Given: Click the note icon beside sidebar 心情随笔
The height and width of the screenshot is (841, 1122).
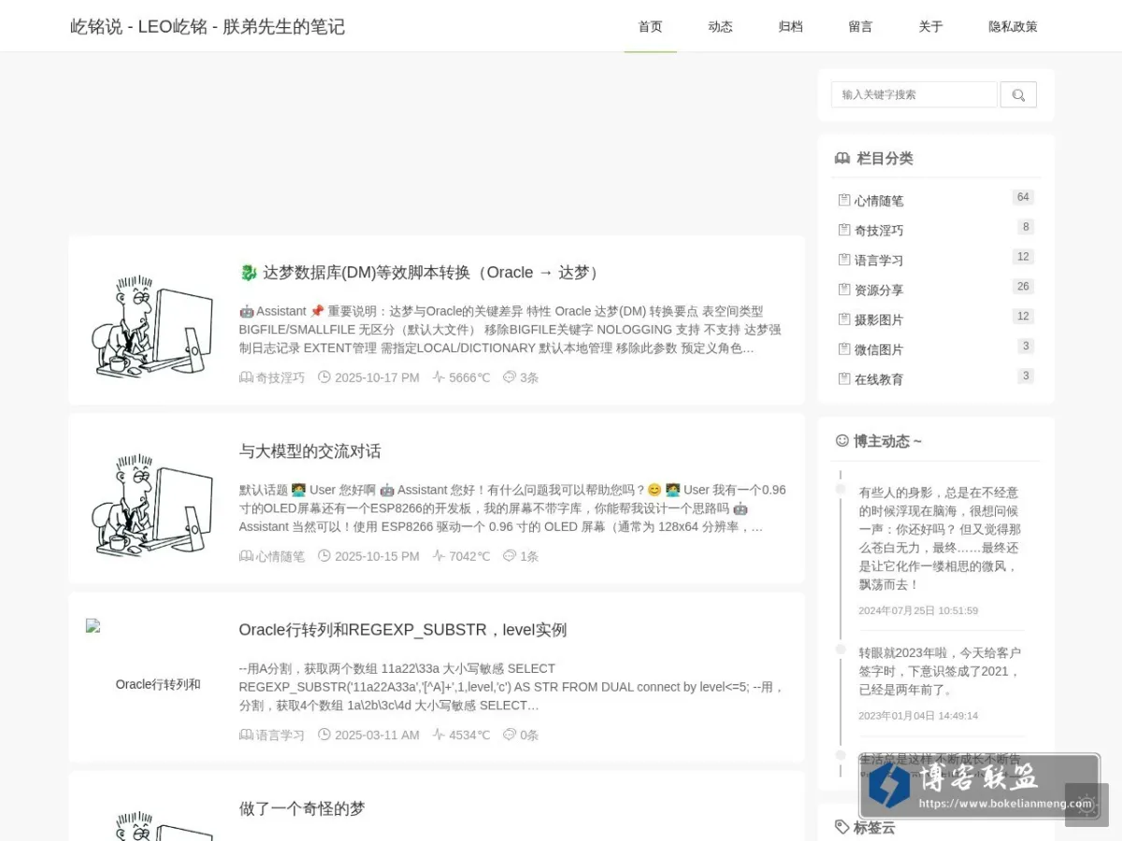Looking at the screenshot, I should [844, 200].
